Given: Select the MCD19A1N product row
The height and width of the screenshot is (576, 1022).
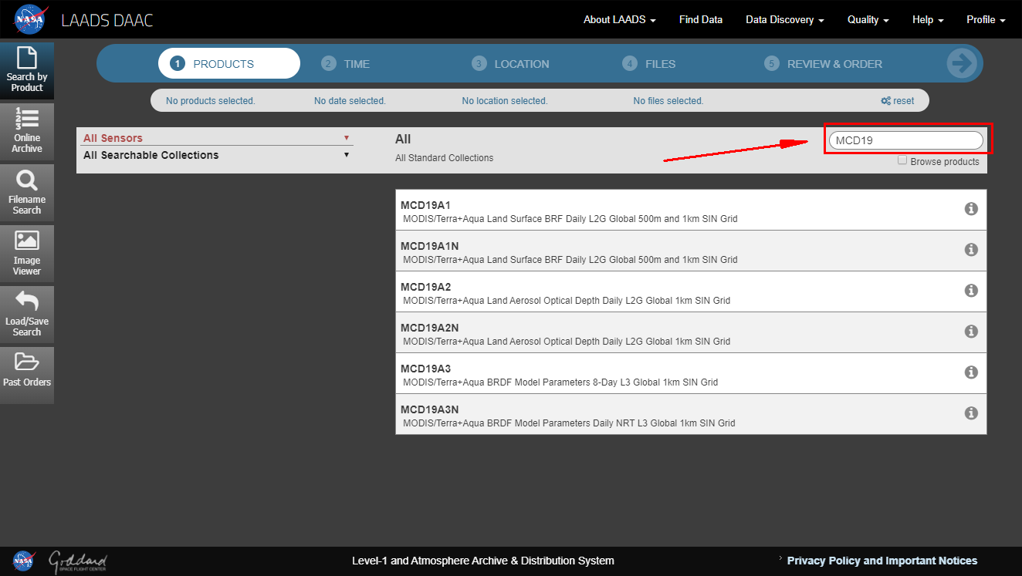Looking at the screenshot, I should (691, 251).
